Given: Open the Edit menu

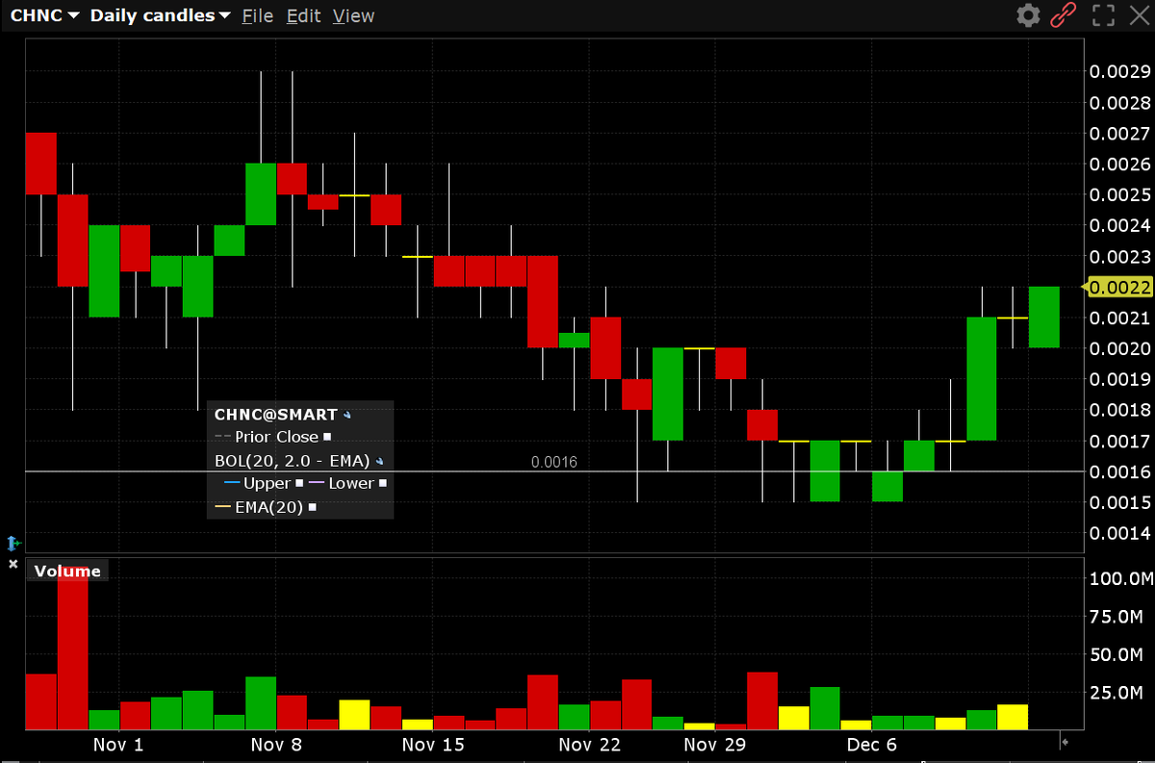Looking at the screenshot, I should click(x=303, y=16).
